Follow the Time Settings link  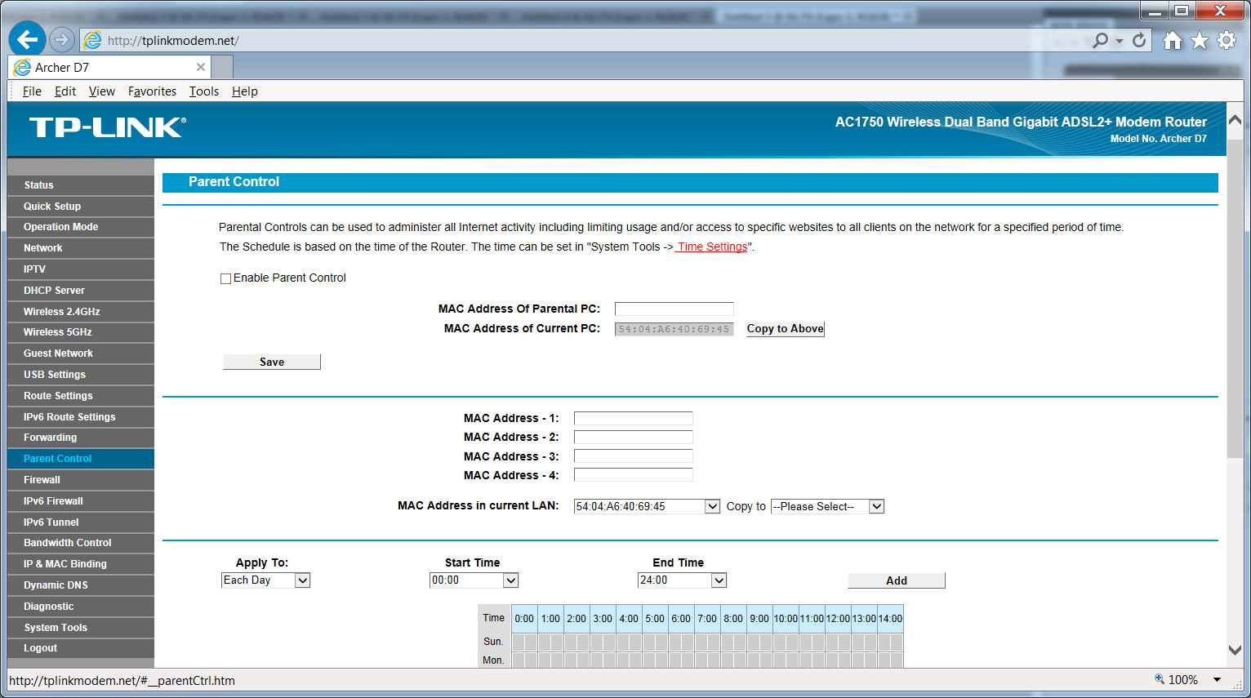tap(711, 247)
